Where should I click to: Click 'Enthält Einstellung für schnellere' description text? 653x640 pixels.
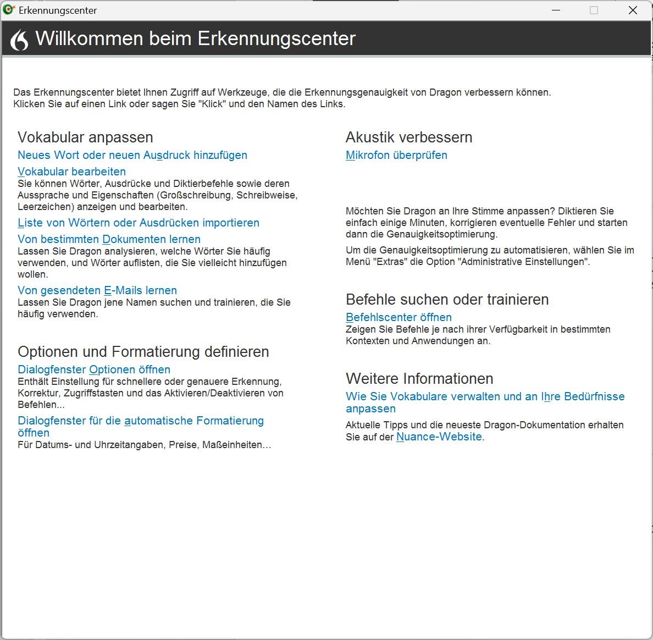coord(151,393)
